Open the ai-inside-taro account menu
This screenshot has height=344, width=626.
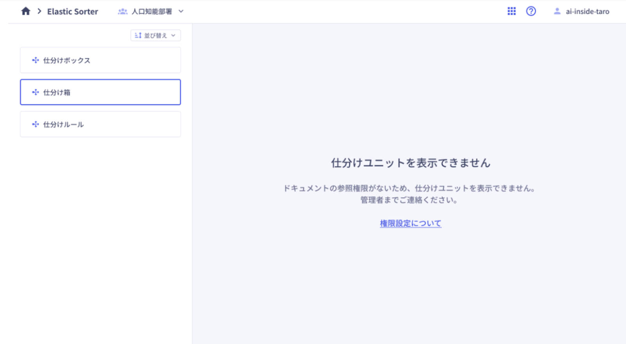pyautogui.click(x=587, y=12)
